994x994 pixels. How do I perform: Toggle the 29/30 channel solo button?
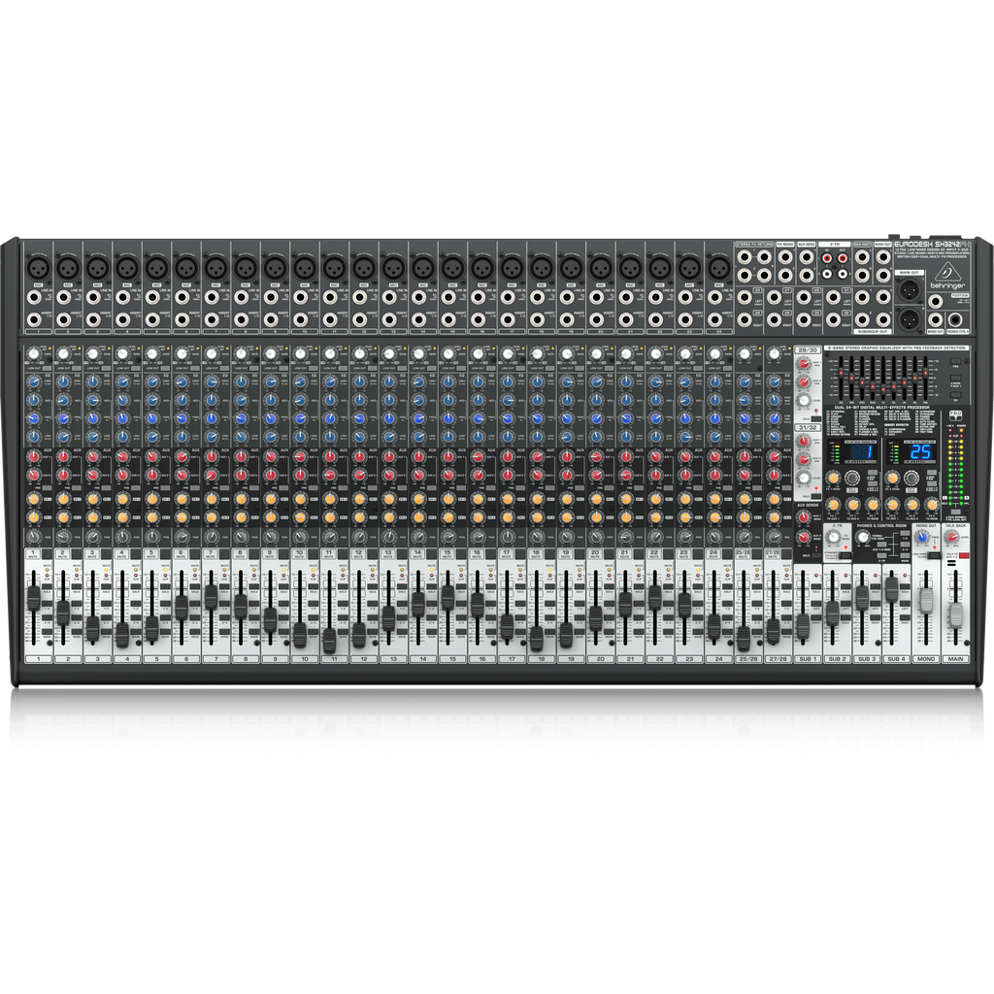click(x=816, y=419)
